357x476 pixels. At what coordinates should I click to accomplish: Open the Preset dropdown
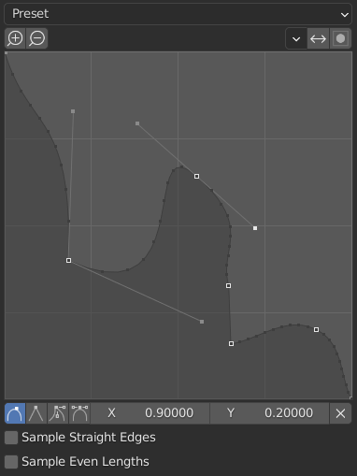coord(178,14)
